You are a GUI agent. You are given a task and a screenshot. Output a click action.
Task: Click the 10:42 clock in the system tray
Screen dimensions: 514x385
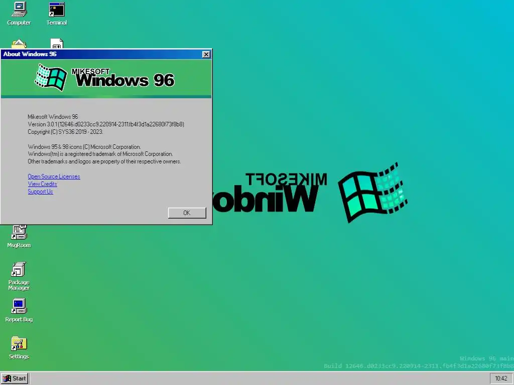[x=501, y=378]
